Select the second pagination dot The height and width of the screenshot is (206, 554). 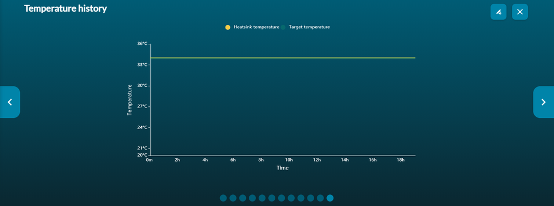coord(233,198)
